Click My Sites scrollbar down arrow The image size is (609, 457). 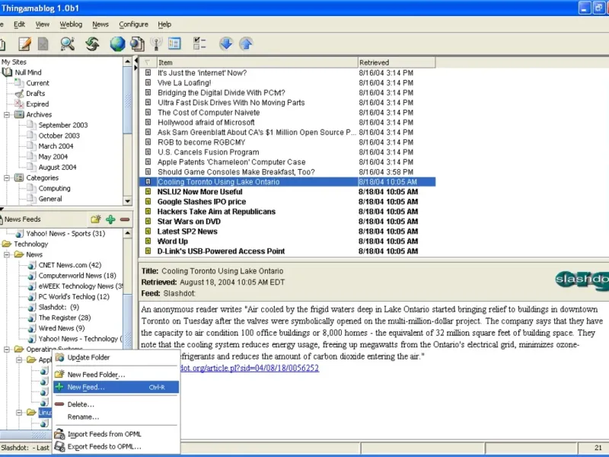[127, 201]
